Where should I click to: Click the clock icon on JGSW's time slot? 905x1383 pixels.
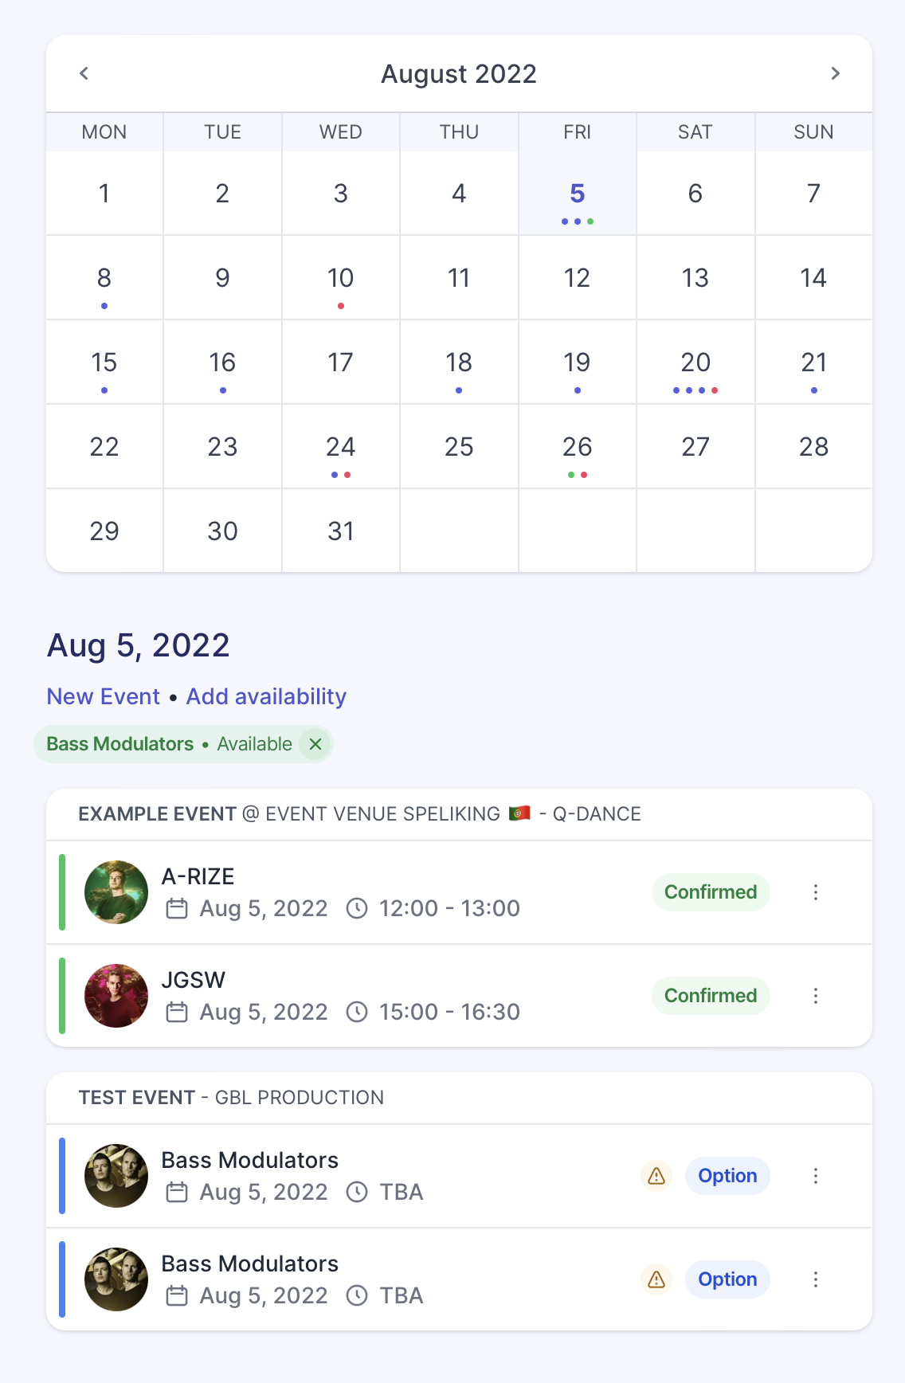coord(358,1012)
